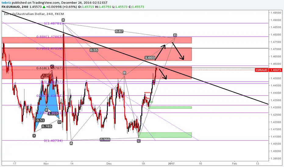Click the 0.382(1.43808) Fibonacci level label
This screenshot has height=167, width=284.
click(x=50, y=96)
